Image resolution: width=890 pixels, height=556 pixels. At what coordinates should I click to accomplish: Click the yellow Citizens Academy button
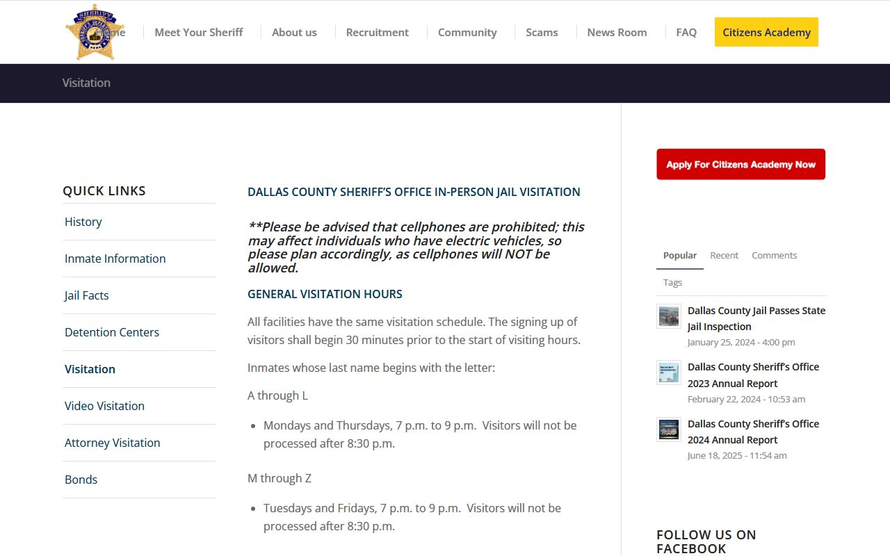pos(766,32)
